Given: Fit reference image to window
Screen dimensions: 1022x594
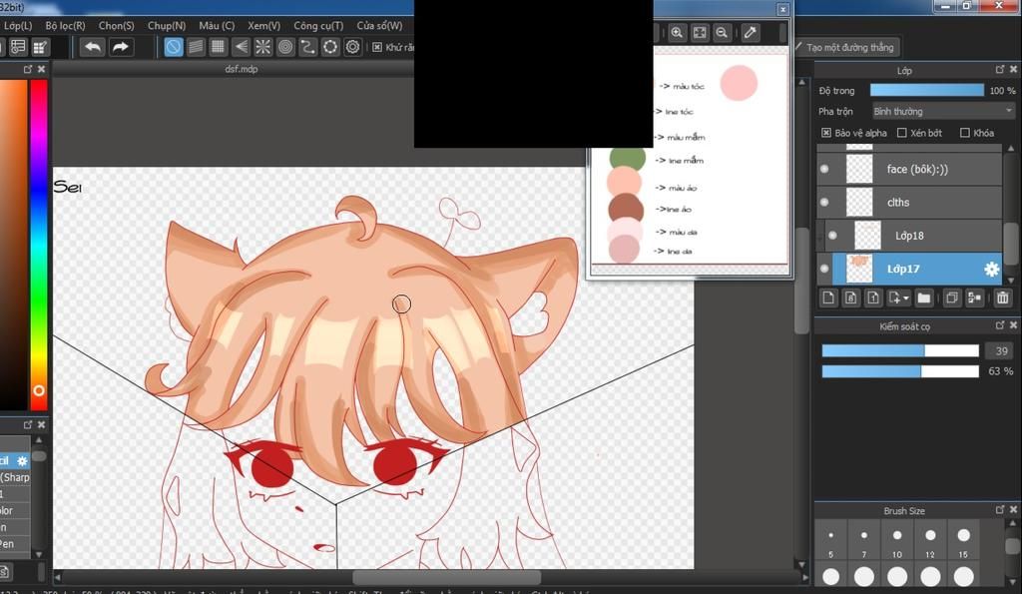Looking at the screenshot, I should (700, 33).
